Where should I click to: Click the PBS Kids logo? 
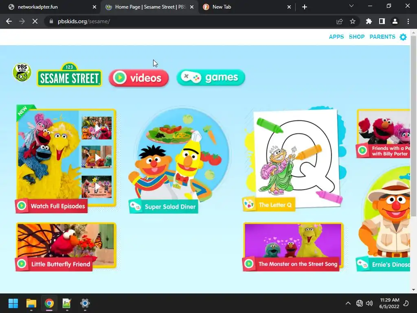coord(22,72)
